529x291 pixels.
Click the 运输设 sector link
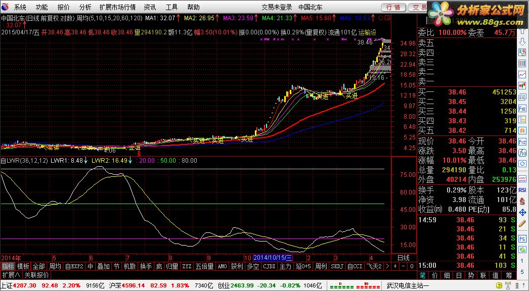click(367, 33)
